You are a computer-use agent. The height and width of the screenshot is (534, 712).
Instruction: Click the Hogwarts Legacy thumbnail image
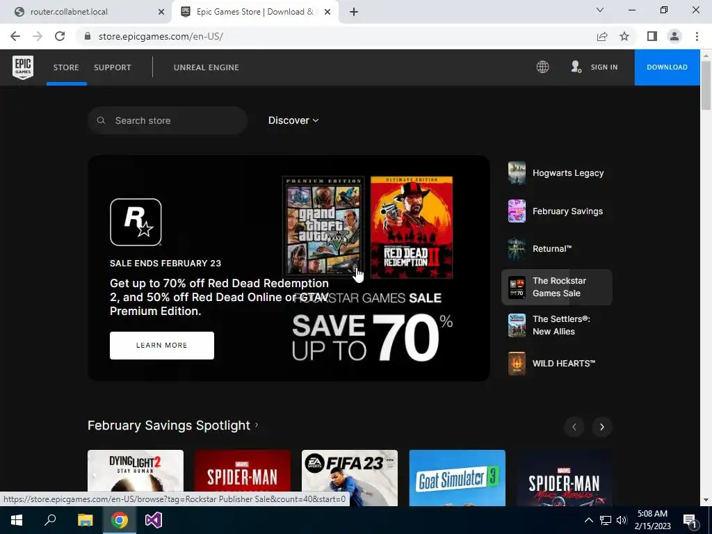(517, 173)
